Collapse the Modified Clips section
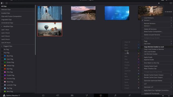The height and width of the screenshot is (97, 173). tap(2, 26)
